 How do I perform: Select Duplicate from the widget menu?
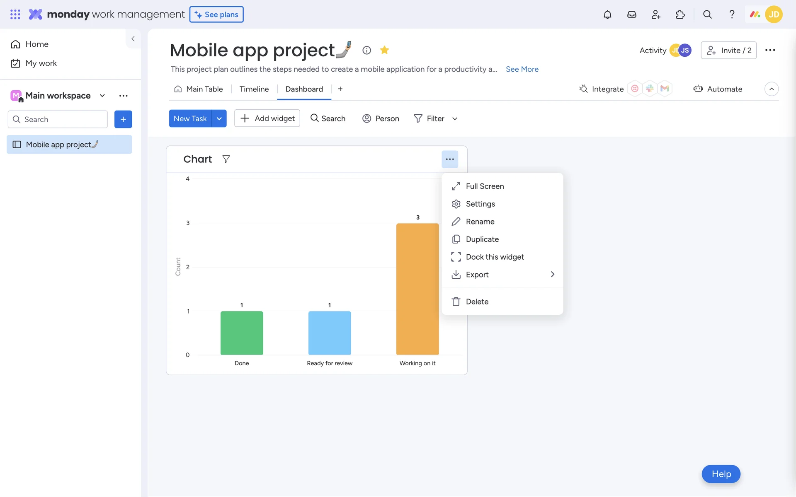(482, 239)
